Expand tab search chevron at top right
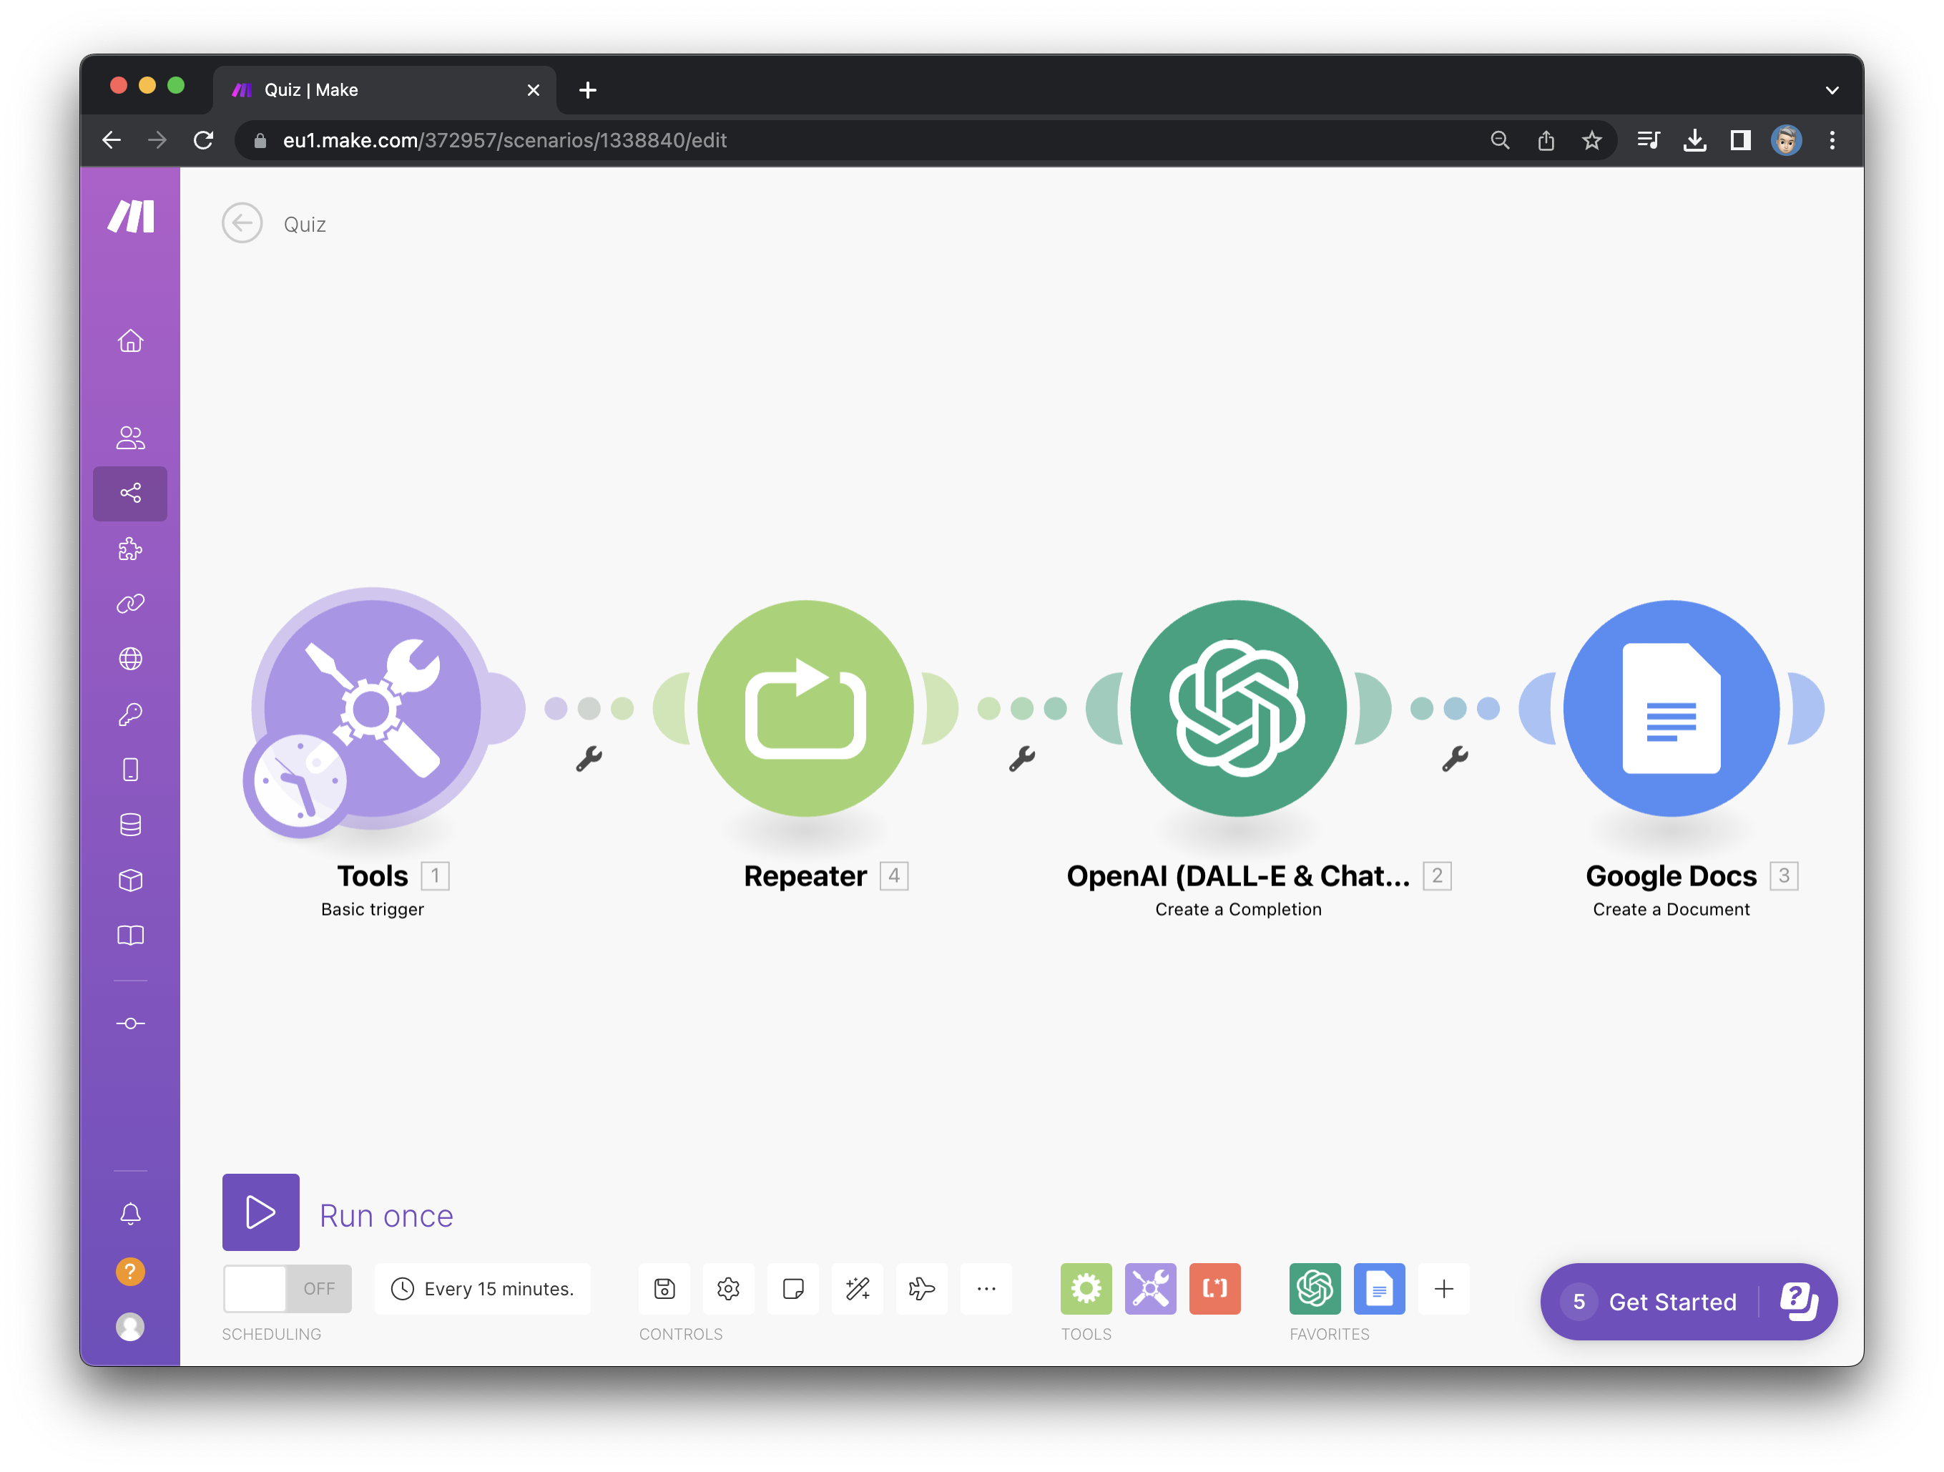This screenshot has width=1944, height=1472. [1832, 89]
